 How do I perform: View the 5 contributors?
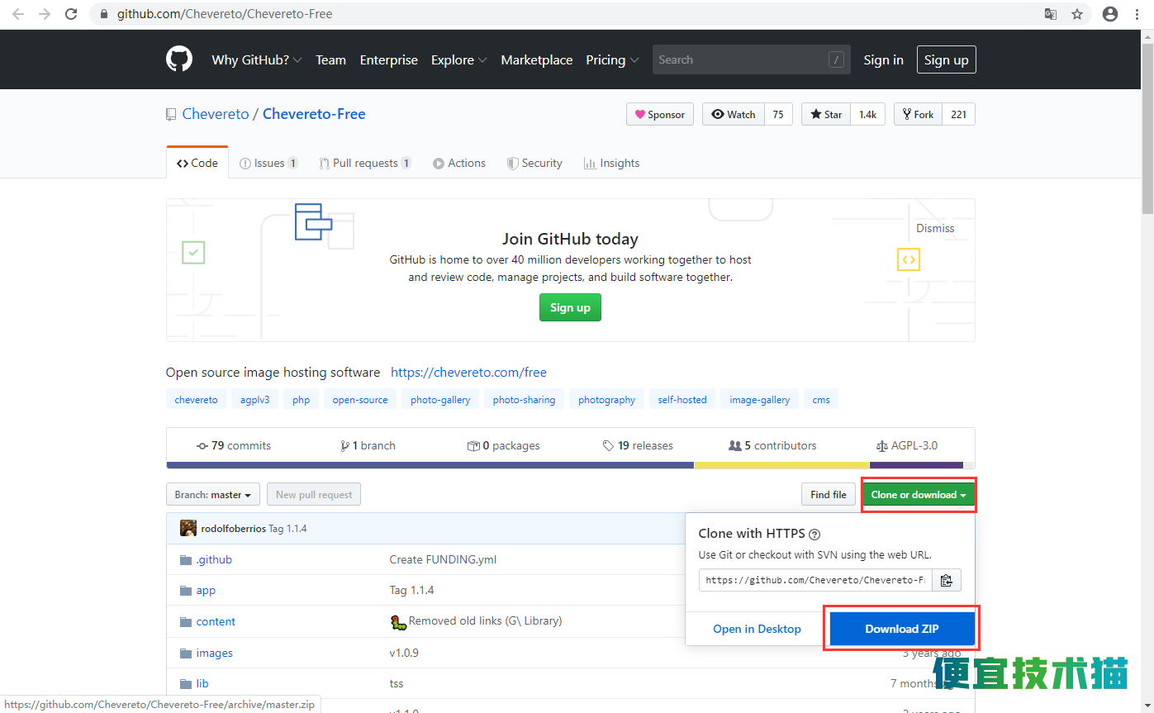pos(772,445)
